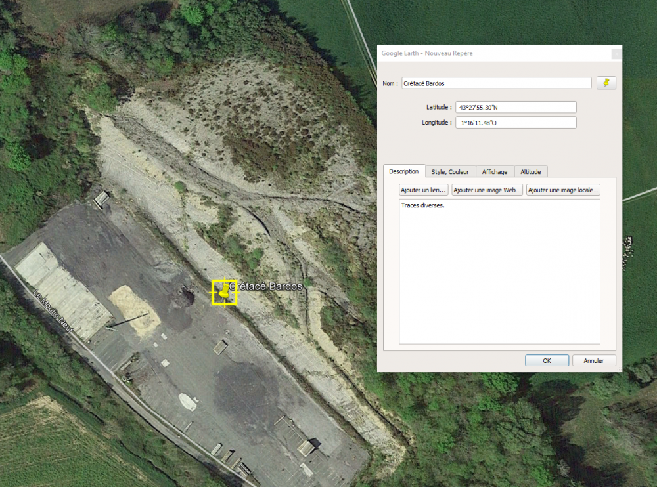Click the Latitude input field
This screenshot has height=487, width=657.
click(x=516, y=107)
